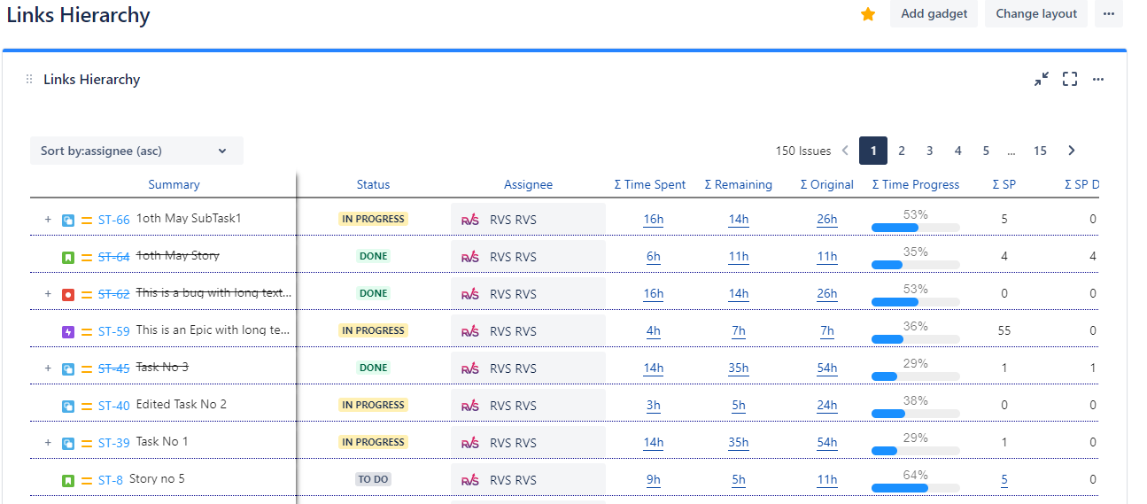Image resolution: width=1147 pixels, height=504 pixels.
Task: Click the 64% time progress bar for ST-8
Action: tap(915, 487)
